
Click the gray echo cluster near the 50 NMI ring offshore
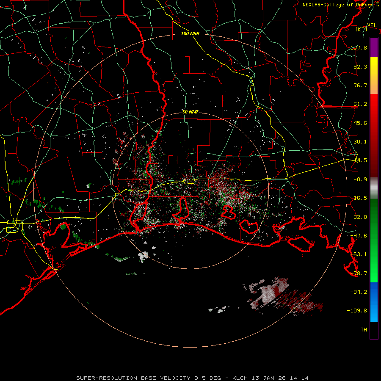pos(144,257)
